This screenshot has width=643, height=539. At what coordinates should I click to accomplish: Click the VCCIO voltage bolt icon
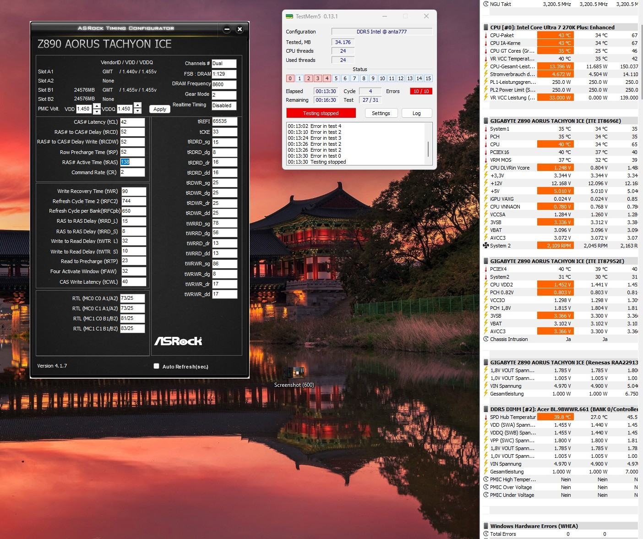click(486, 300)
